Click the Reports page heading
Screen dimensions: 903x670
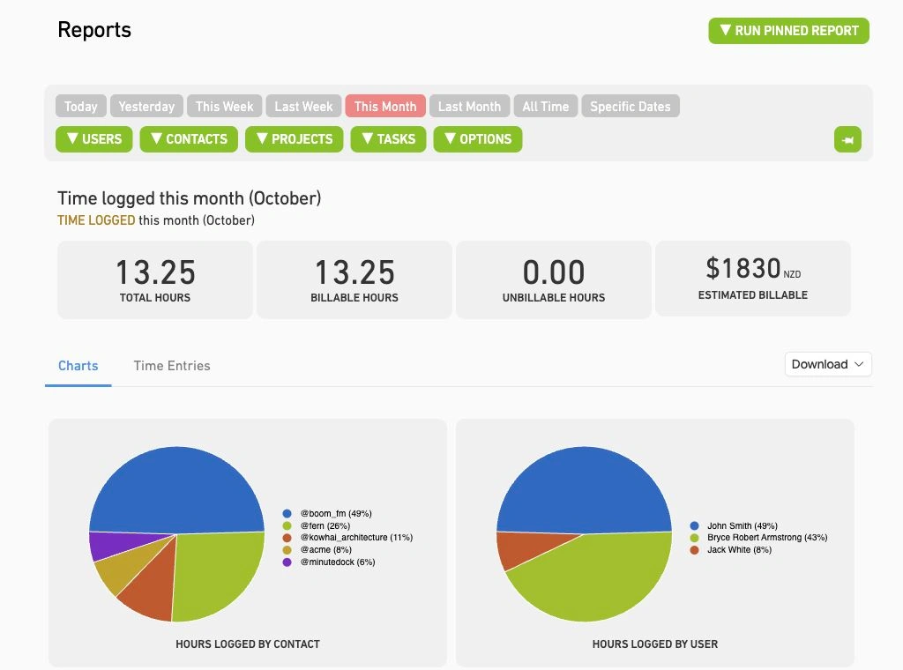click(94, 30)
